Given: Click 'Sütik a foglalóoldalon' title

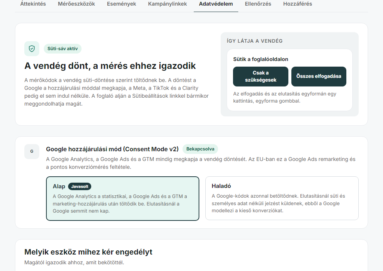Looking at the screenshot, I should pyautogui.click(x=261, y=60).
